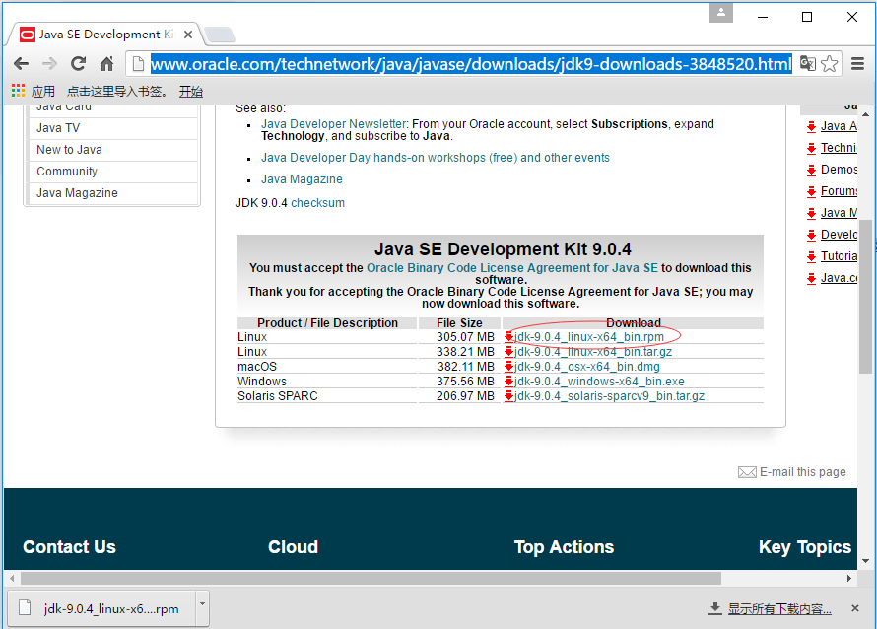The height and width of the screenshot is (629, 877).
Task: Open the JDK 9.0.4 checksum link
Action: coord(317,203)
